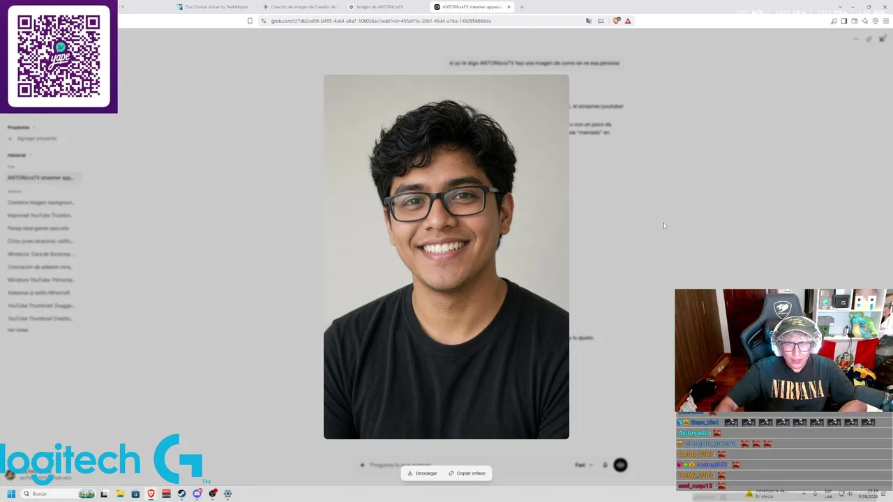Bookmark this page with the bookmark icon
This screenshot has height=502, width=893.
(250, 21)
